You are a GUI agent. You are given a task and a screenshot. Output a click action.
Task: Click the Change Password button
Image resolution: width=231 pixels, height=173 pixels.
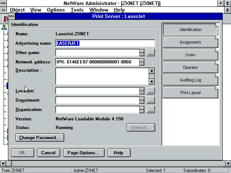tap(40, 138)
